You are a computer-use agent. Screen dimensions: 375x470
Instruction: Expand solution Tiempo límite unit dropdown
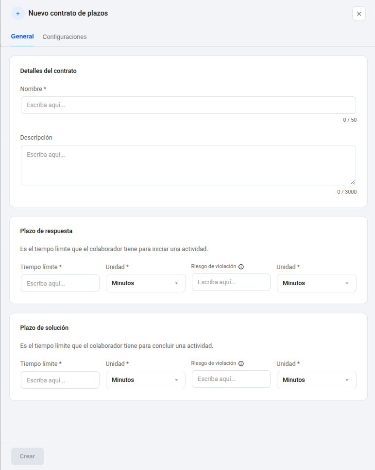point(145,380)
